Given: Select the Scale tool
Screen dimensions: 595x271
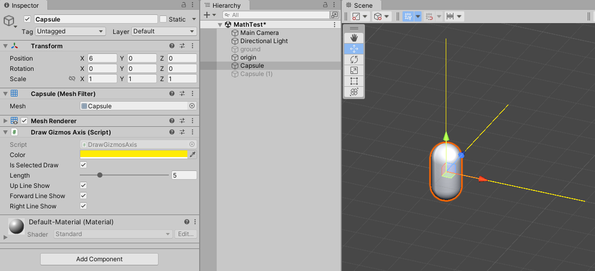Looking at the screenshot, I should point(354,70).
